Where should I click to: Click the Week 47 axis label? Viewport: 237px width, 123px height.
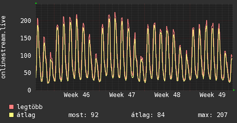(122, 95)
